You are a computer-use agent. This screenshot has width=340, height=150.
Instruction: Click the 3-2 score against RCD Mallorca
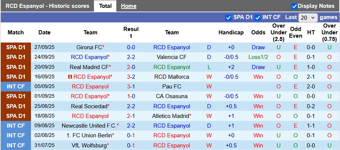[131, 77]
